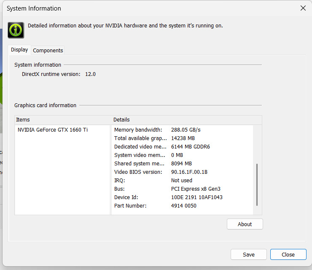Click the System Information window title
This screenshot has height=270, width=312.
point(34,8)
